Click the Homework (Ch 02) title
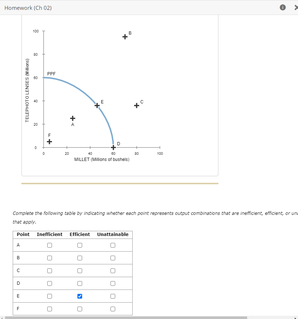 pyautogui.click(x=28, y=7)
